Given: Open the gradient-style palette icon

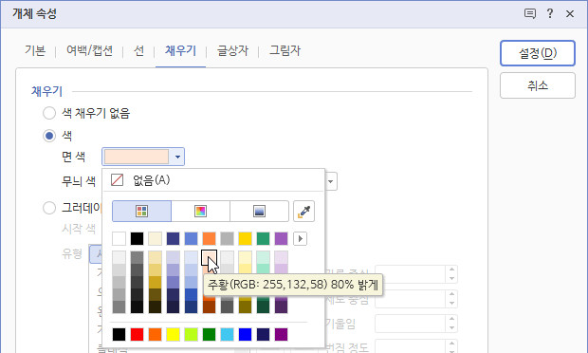Looking at the screenshot, I should (259, 212).
